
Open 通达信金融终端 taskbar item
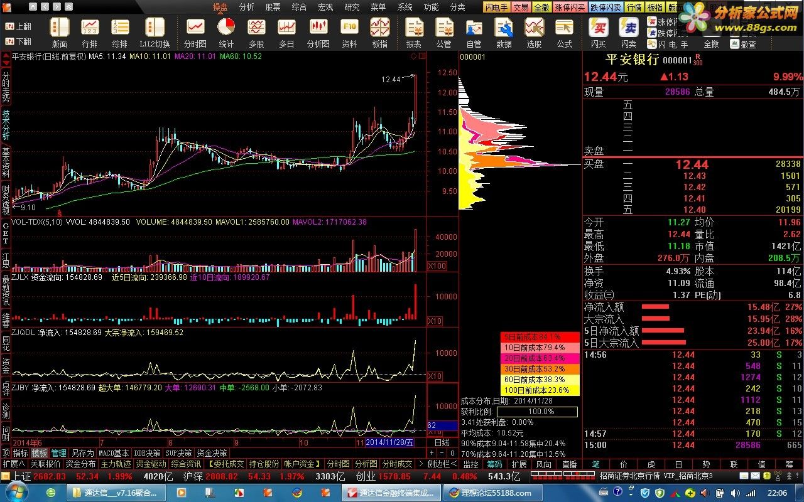click(391, 493)
